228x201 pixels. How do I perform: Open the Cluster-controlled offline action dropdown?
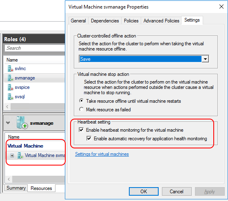click(x=205, y=59)
